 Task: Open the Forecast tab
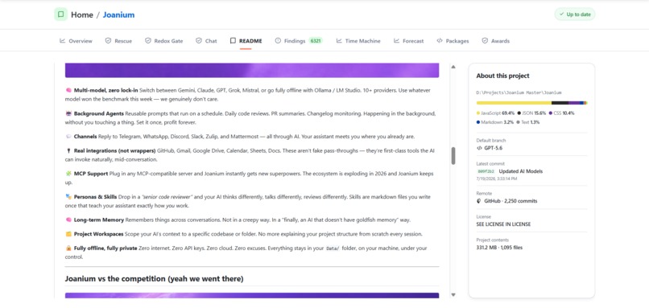[408, 41]
